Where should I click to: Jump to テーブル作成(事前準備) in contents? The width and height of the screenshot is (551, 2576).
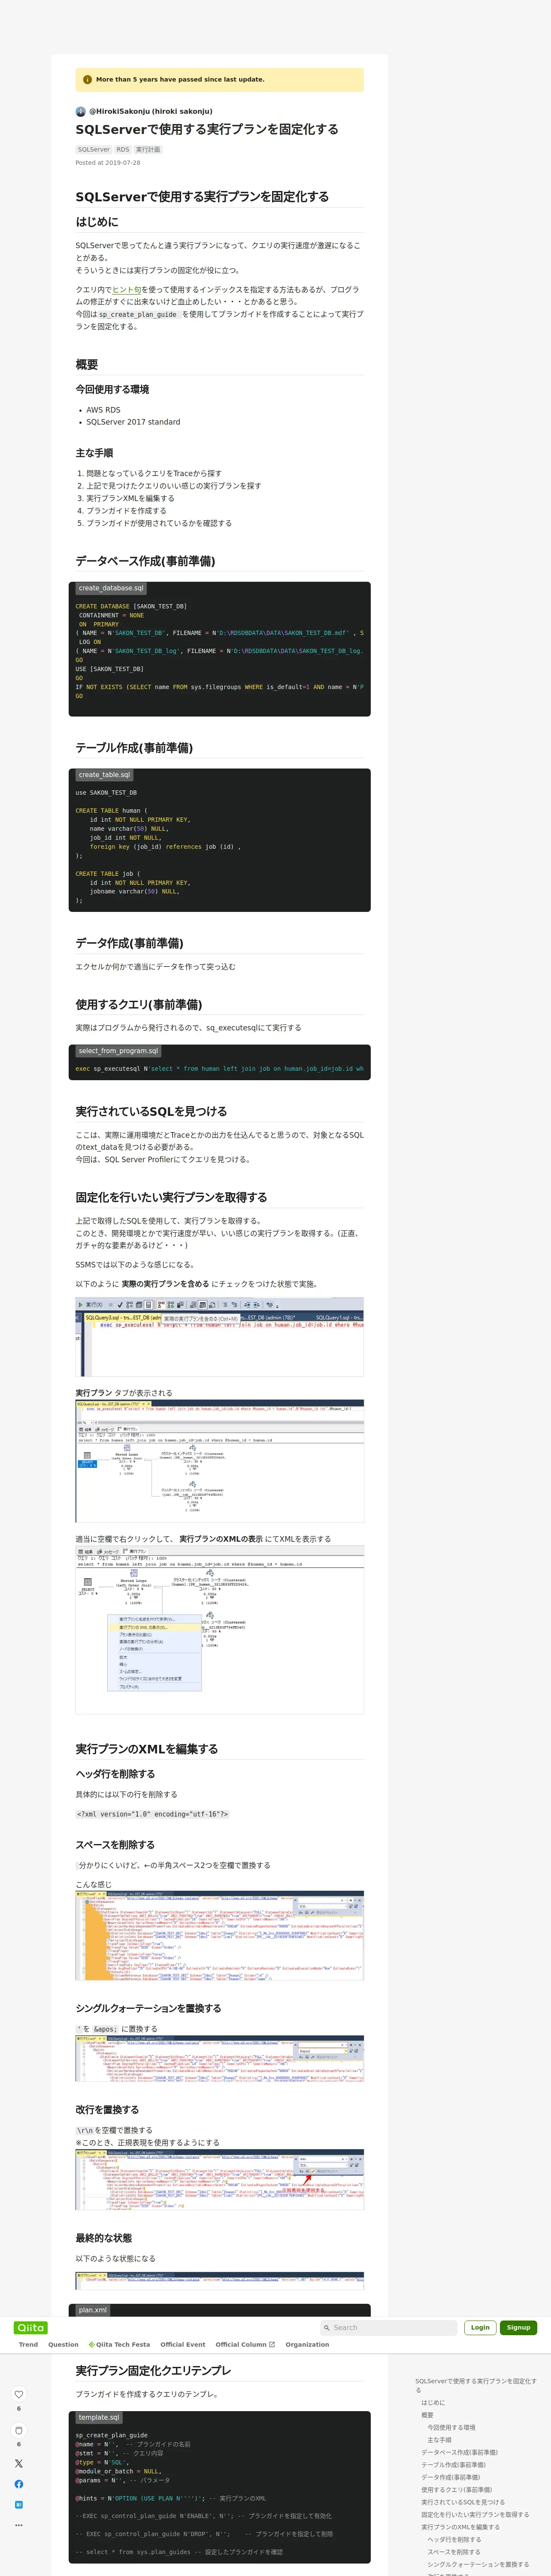click(x=453, y=2465)
